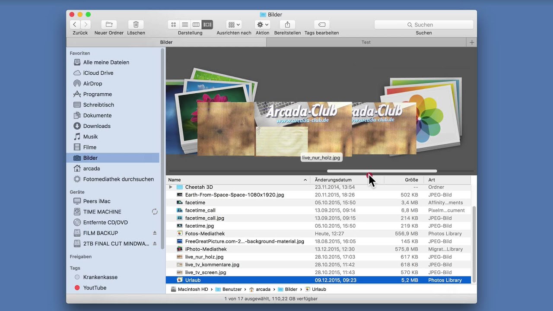Sort by Größe column header
Viewport: 553px width, 311px height.
[x=404, y=180]
